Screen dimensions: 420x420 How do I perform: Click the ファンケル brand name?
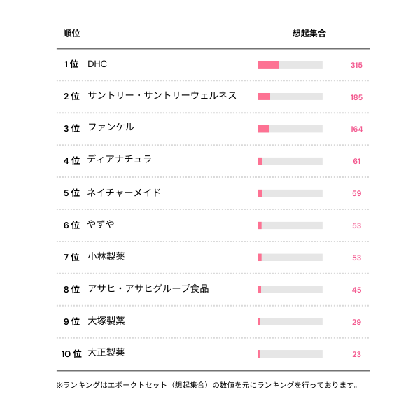(111, 128)
